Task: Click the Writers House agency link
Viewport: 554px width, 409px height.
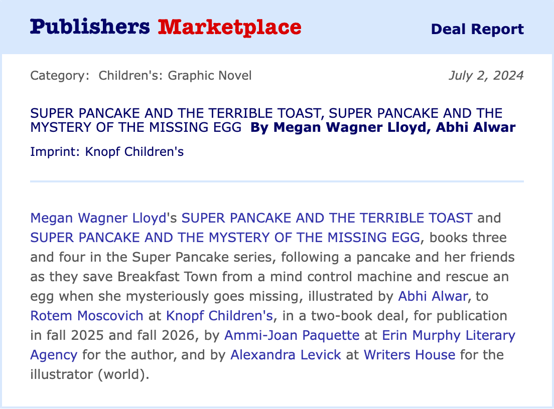Action: 409,355
